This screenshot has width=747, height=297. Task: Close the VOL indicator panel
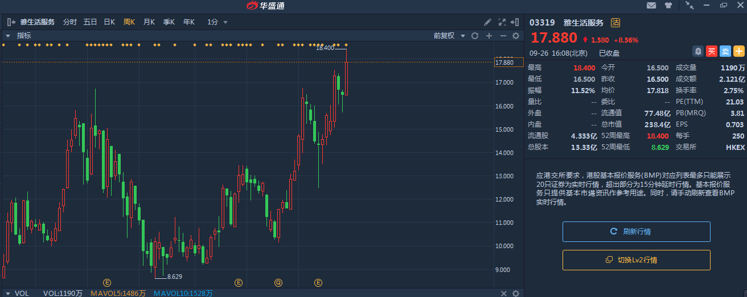click(x=503, y=293)
